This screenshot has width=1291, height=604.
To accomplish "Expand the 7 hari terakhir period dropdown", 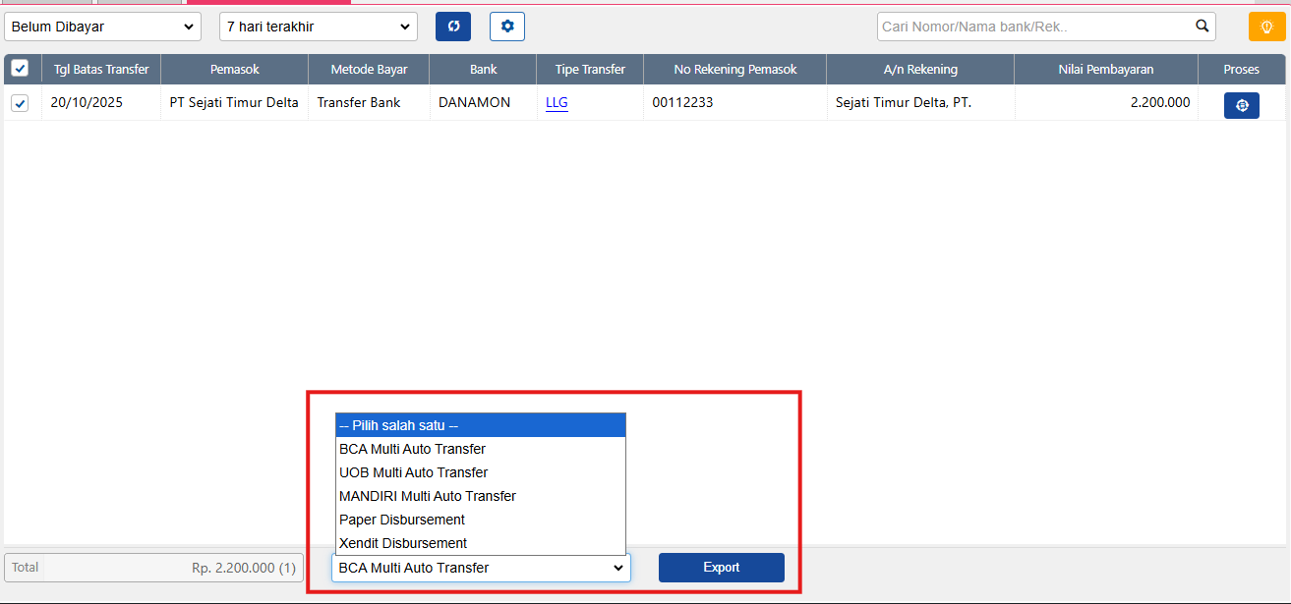I will click(x=318, y=27).
